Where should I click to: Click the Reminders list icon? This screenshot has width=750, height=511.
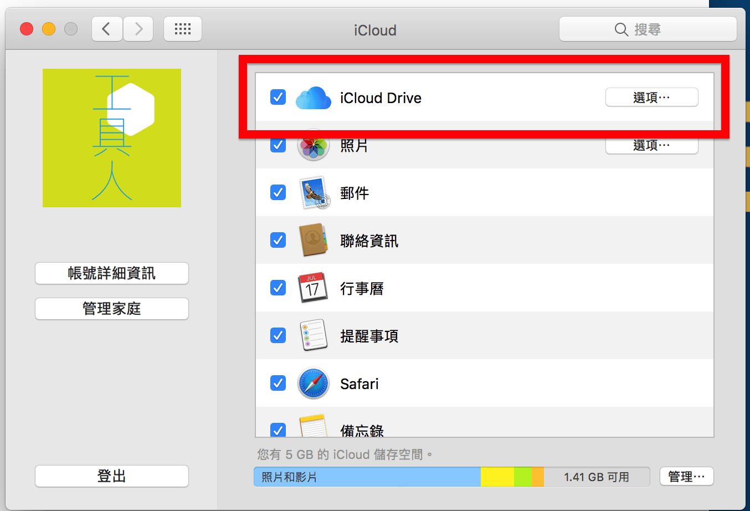click(x=314, y=335)
